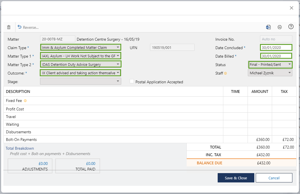Click info icon beside Staff label

tap(226, 73)
